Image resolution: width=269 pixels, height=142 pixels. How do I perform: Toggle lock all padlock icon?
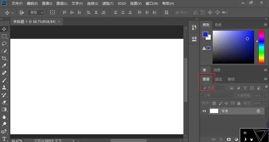(239, 103)
